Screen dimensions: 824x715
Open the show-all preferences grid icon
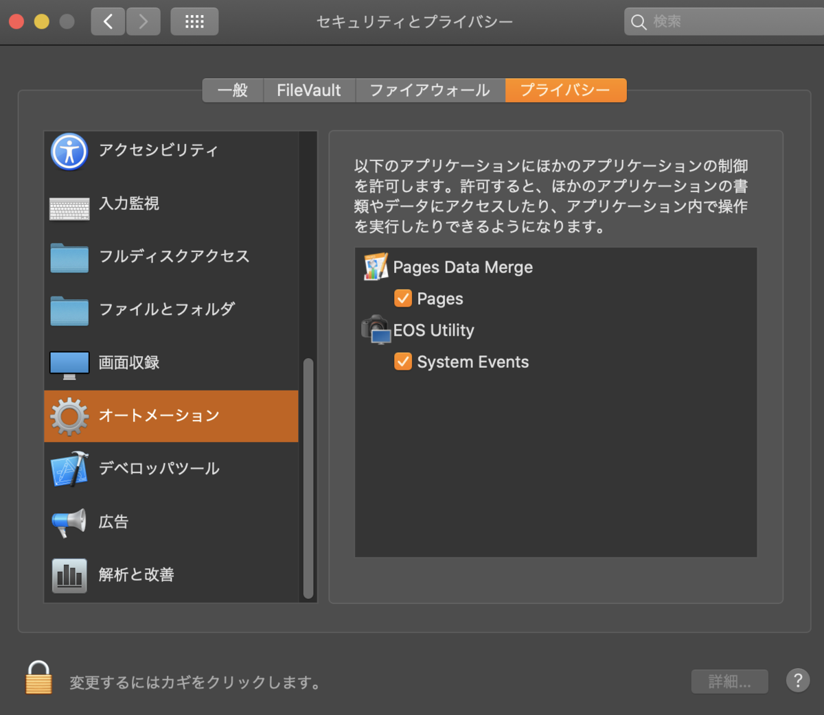click(x=194, y=21)
